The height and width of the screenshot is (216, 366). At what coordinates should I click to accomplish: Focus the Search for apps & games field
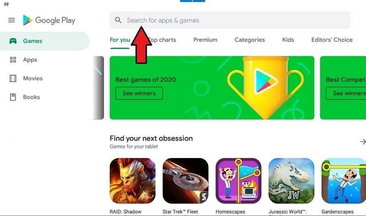[230, 20]
